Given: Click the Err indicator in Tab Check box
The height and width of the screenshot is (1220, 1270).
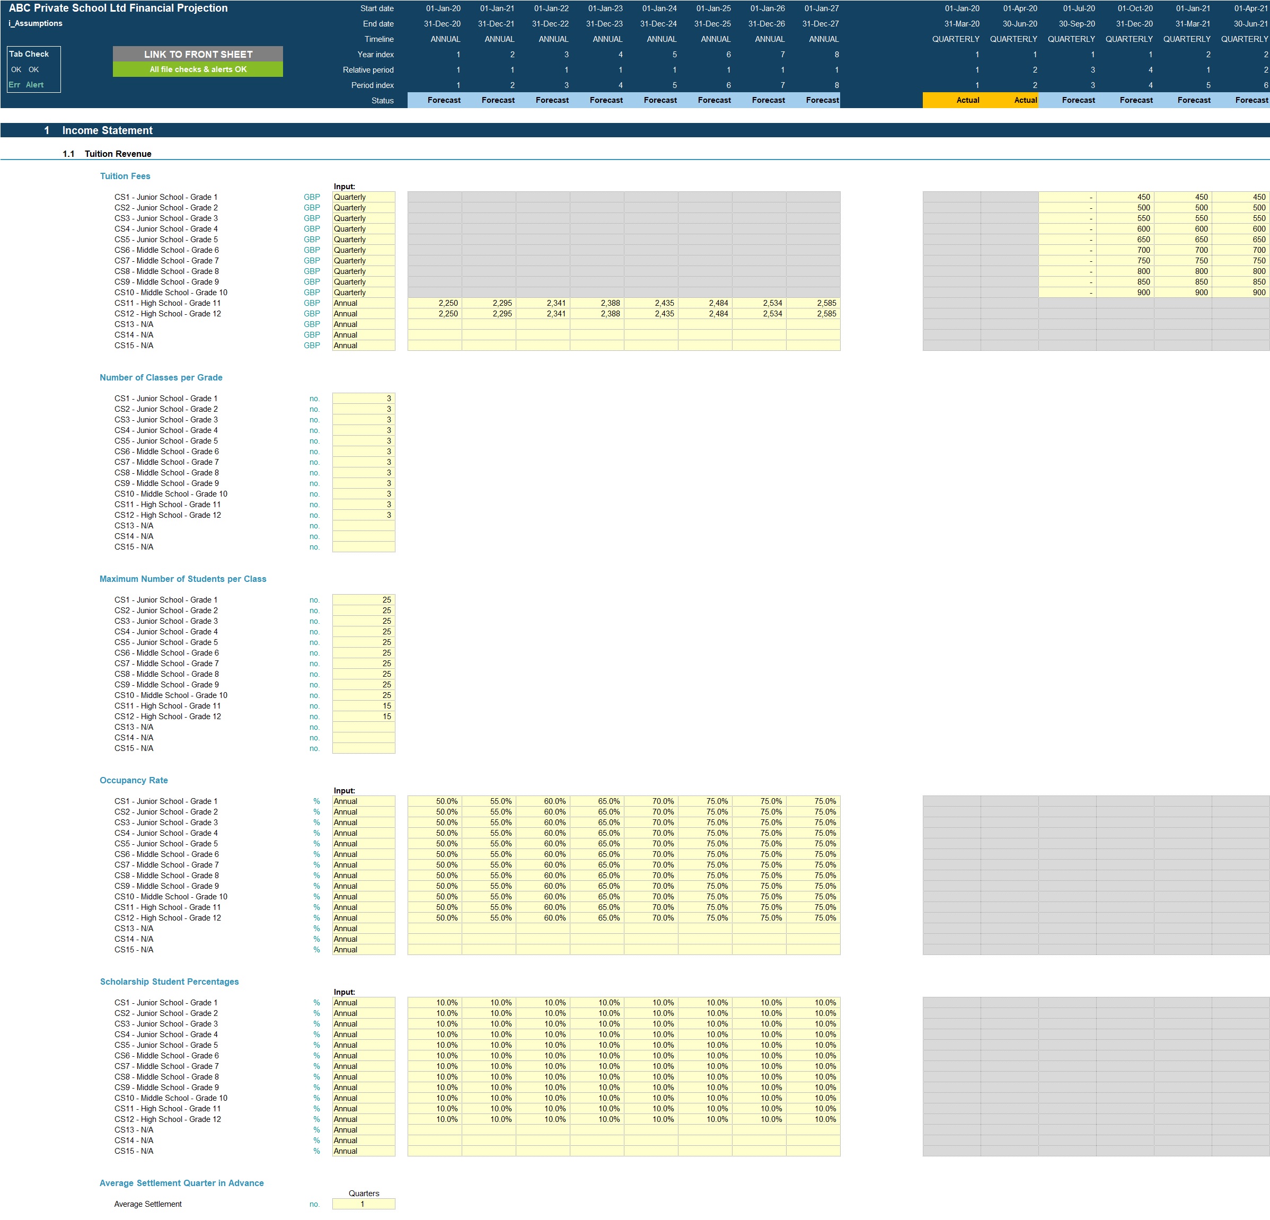Looking at the screenshot, I should click(14, 85).
